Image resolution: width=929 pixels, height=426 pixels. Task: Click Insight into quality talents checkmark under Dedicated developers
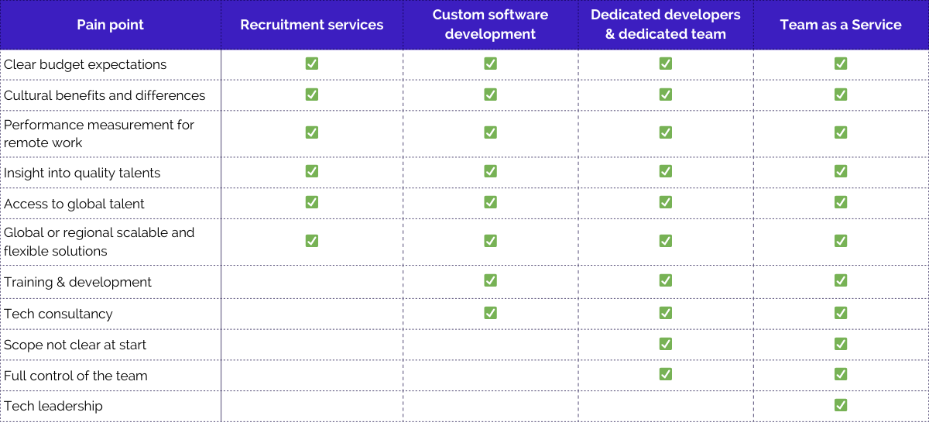pos(666,171)
